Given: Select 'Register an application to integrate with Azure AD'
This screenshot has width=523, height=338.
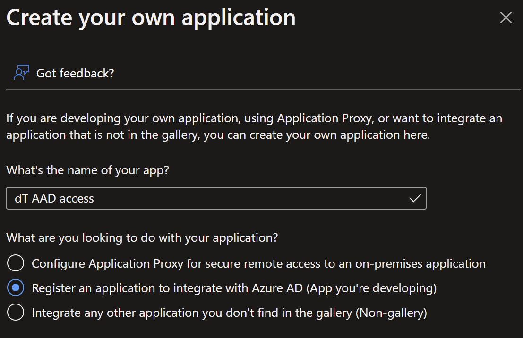Looking at the screenshot, I should point(16,287).
